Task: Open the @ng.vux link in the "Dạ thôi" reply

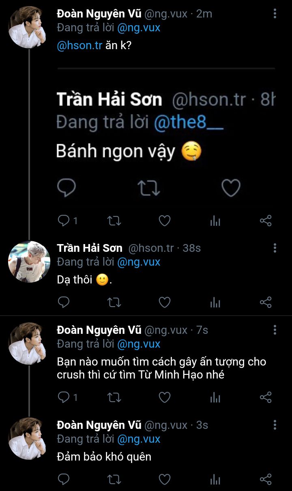Action: coord(139,262)
